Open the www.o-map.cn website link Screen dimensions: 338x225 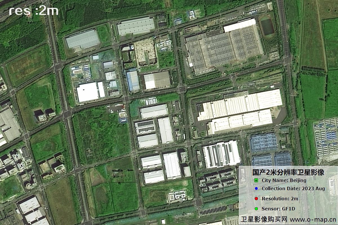313,219
